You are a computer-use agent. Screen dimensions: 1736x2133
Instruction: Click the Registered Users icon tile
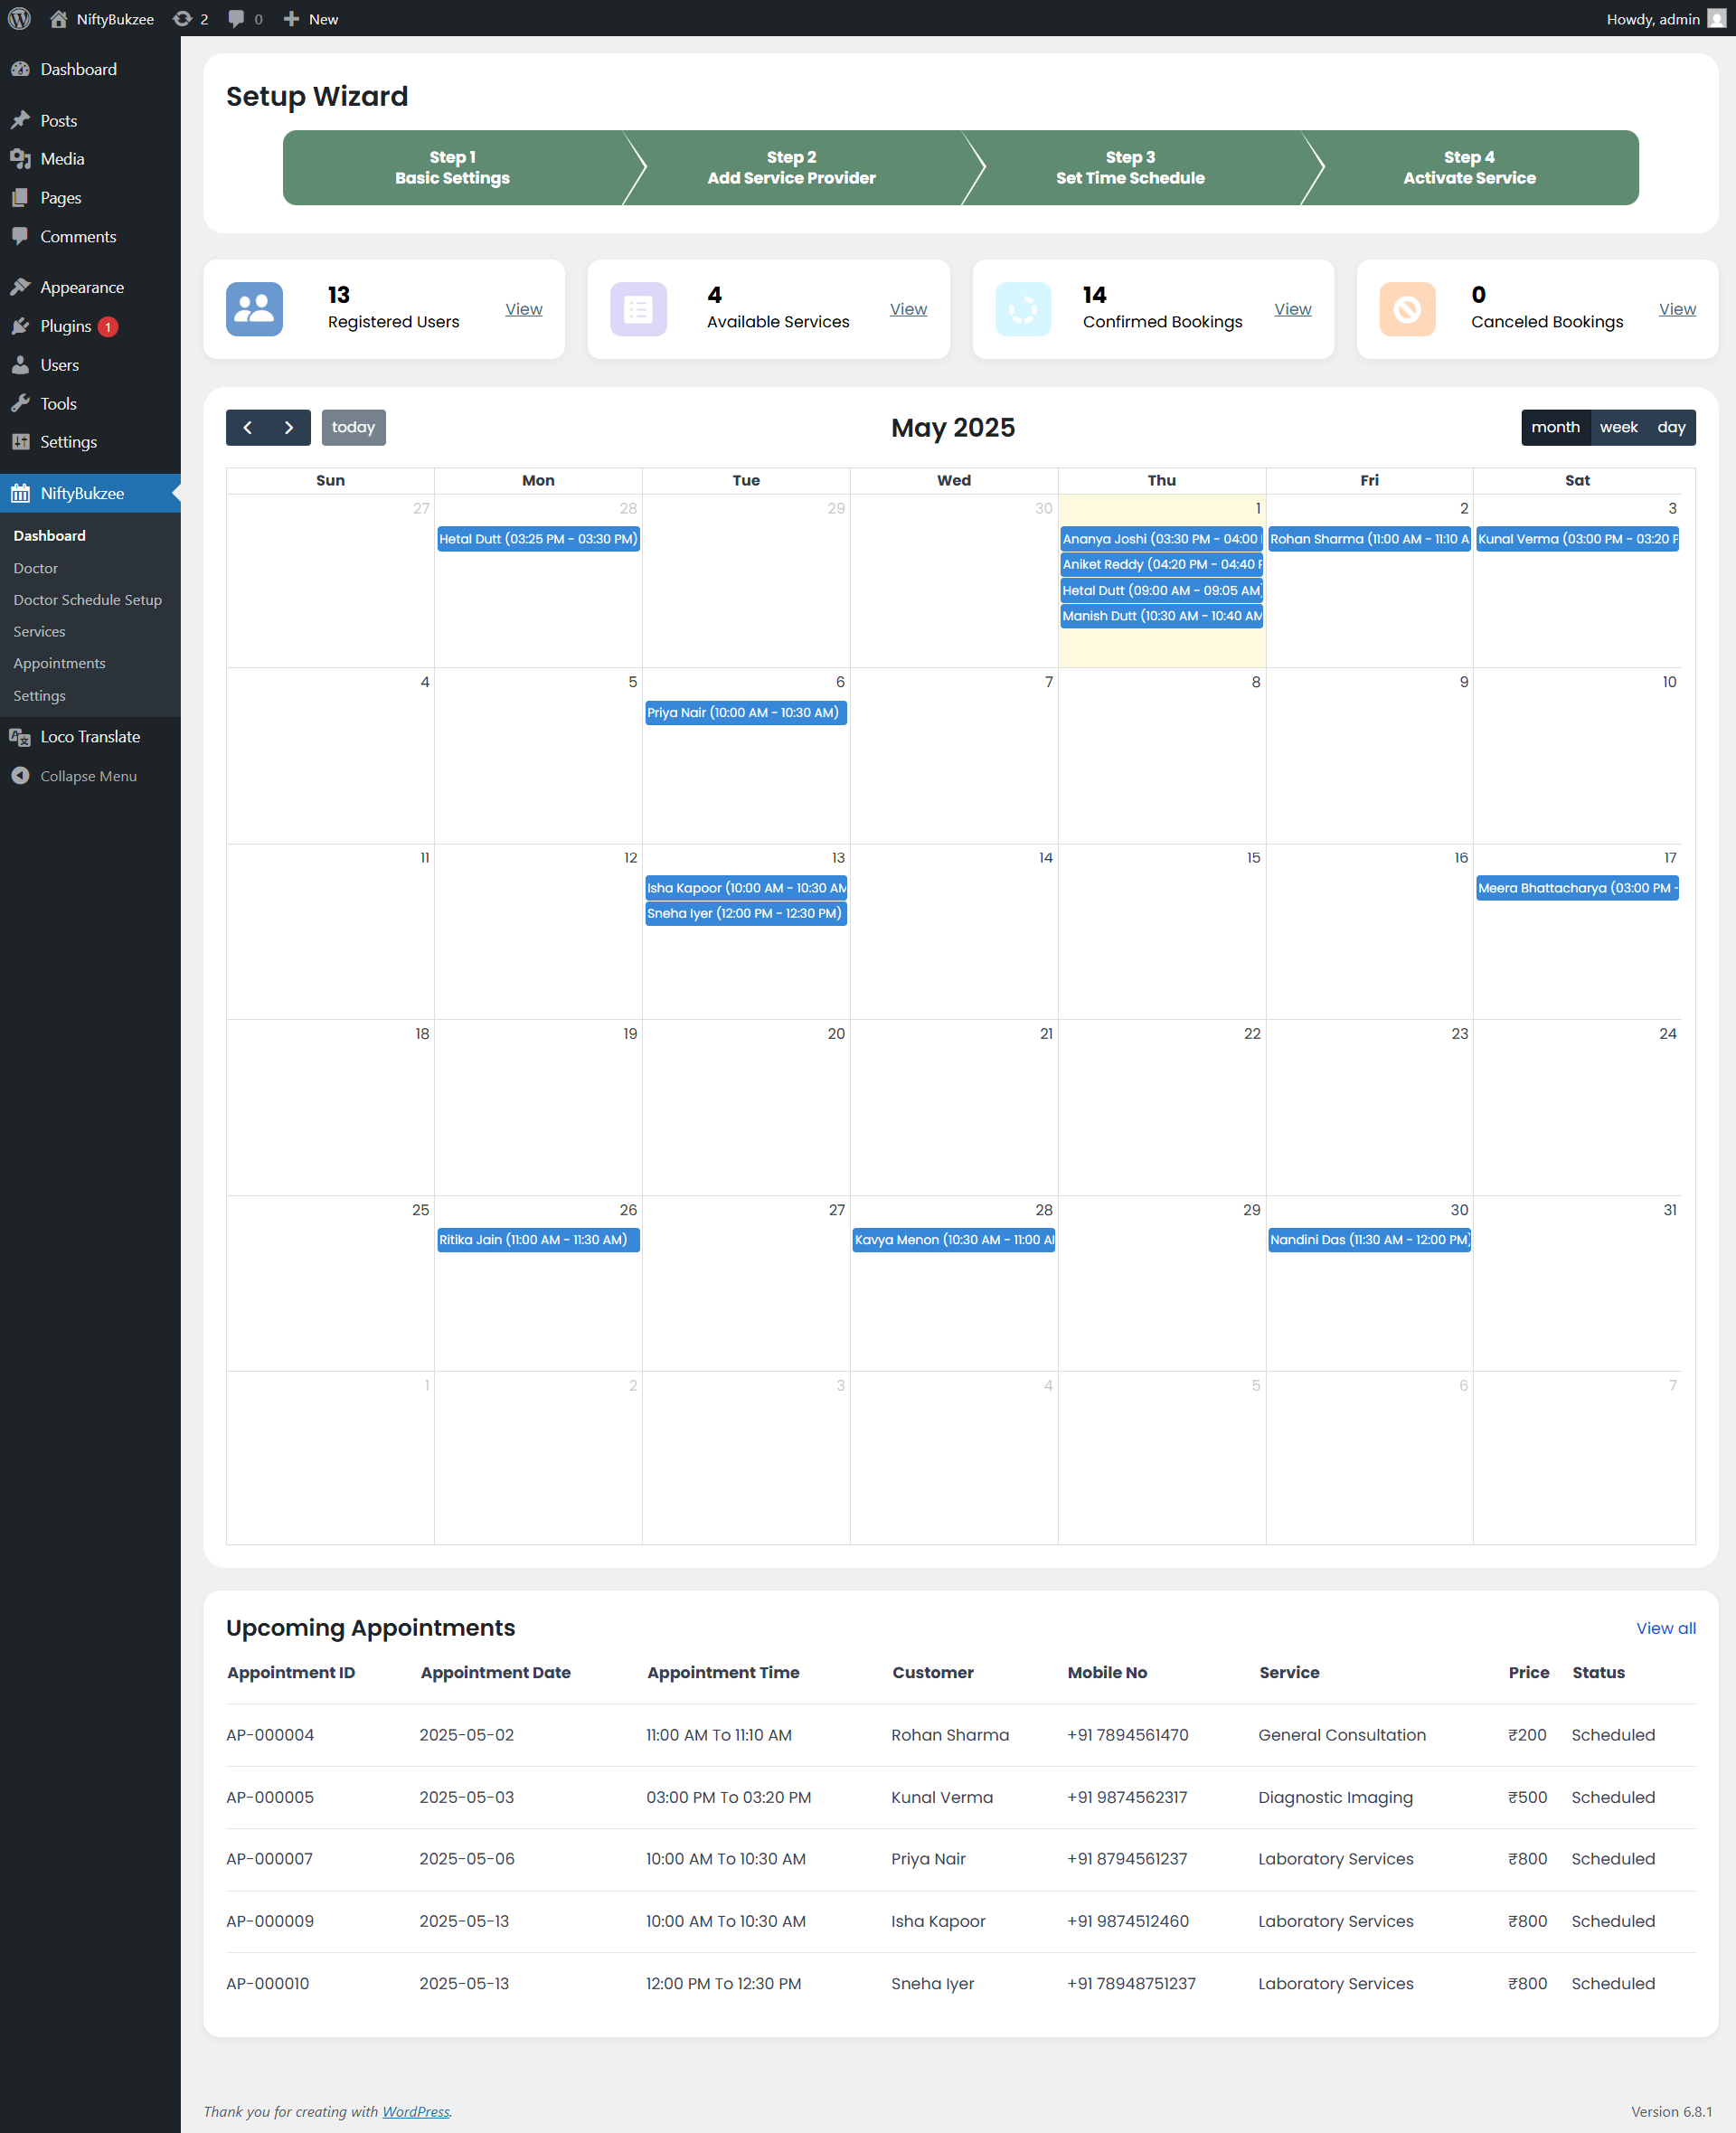[x=254, y=309]
